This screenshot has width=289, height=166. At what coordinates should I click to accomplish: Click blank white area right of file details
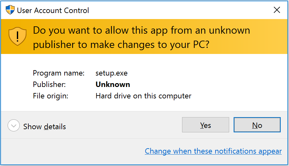point(242,84)
